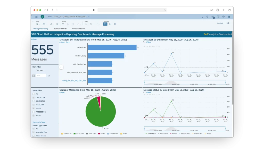Click Look Back value picker icon beside 100

coord(49,76)
